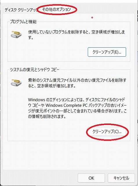Click the システムの復元とシャドウ コピー group heading
The width and height of the screenshot is (138, 186).
tap(34, 70)
